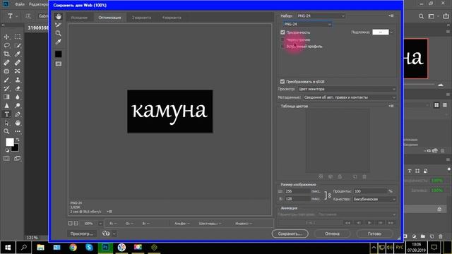Open File Explorer from the taskbar

coord(41,248)
